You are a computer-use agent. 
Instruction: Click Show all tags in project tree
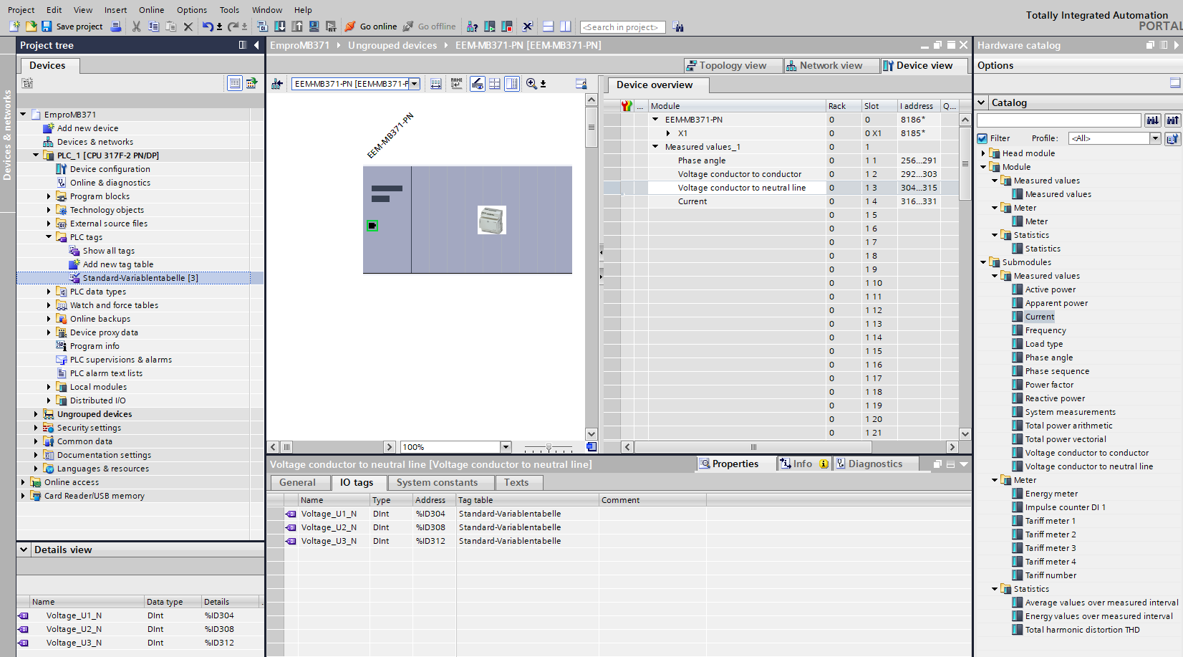(x=108, y=251)
